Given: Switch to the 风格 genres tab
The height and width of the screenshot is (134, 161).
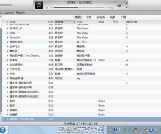Looking at the screenshot, I should pos(113,17).
